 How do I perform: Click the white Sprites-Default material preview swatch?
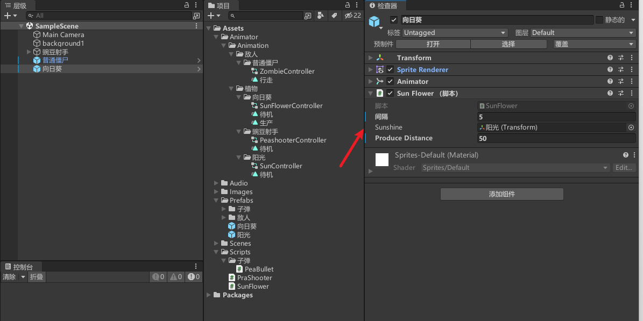click(x=382, y=160)
